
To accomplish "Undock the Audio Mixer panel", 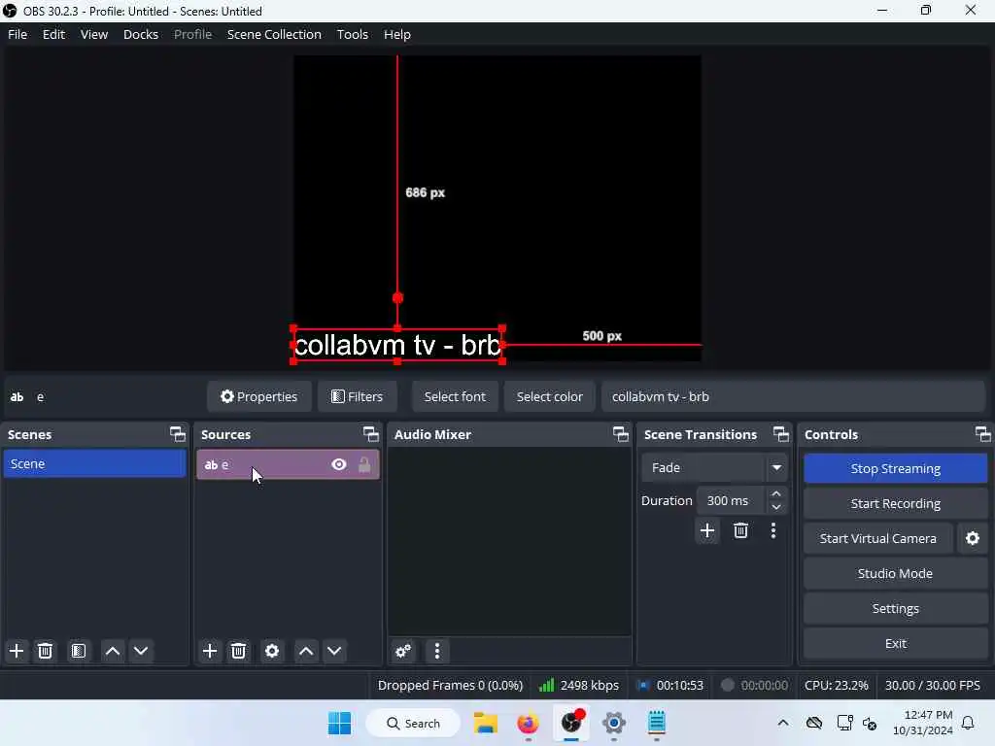I will pyautogui.click(x=621, y=434).
